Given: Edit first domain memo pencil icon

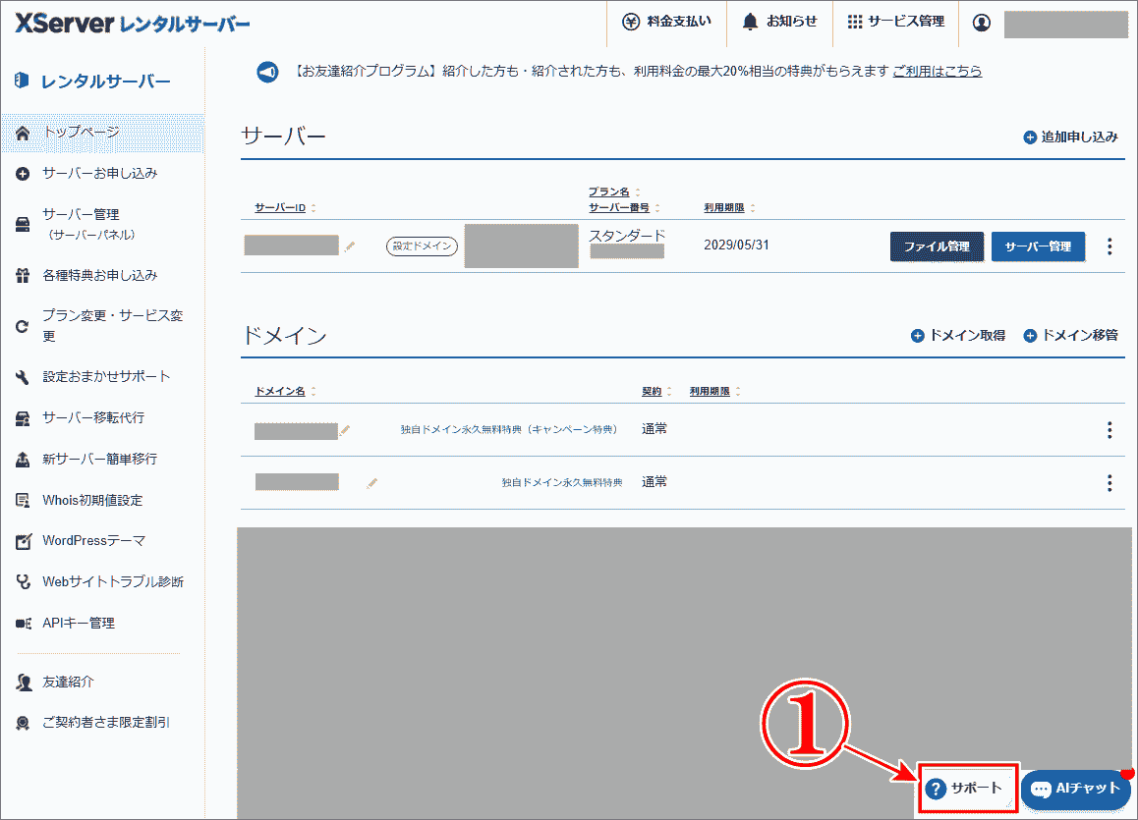Looking at the screenshot, I should (x=345, y=431).
